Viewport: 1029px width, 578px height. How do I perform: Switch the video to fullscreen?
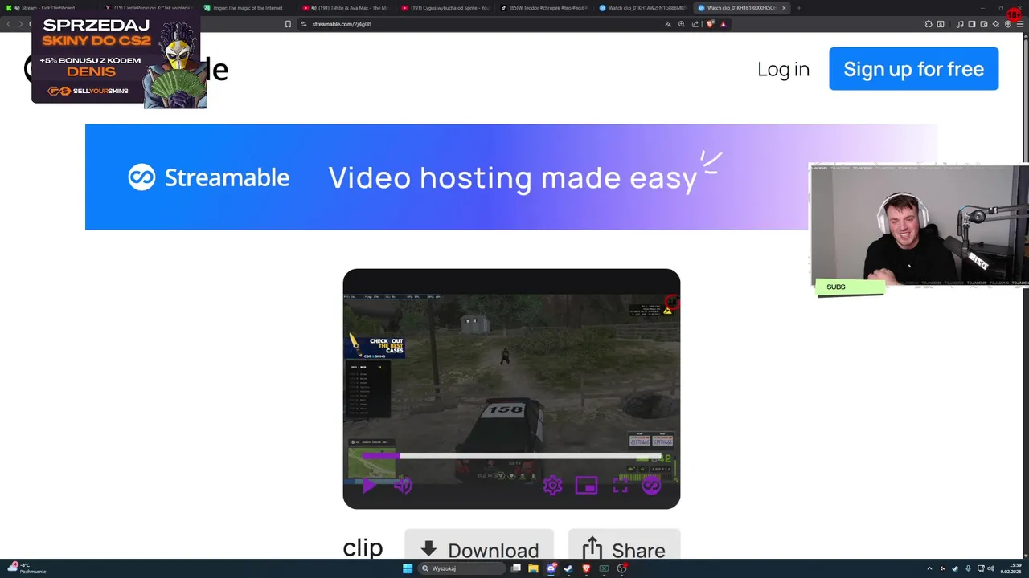click(x=620, y=485)
